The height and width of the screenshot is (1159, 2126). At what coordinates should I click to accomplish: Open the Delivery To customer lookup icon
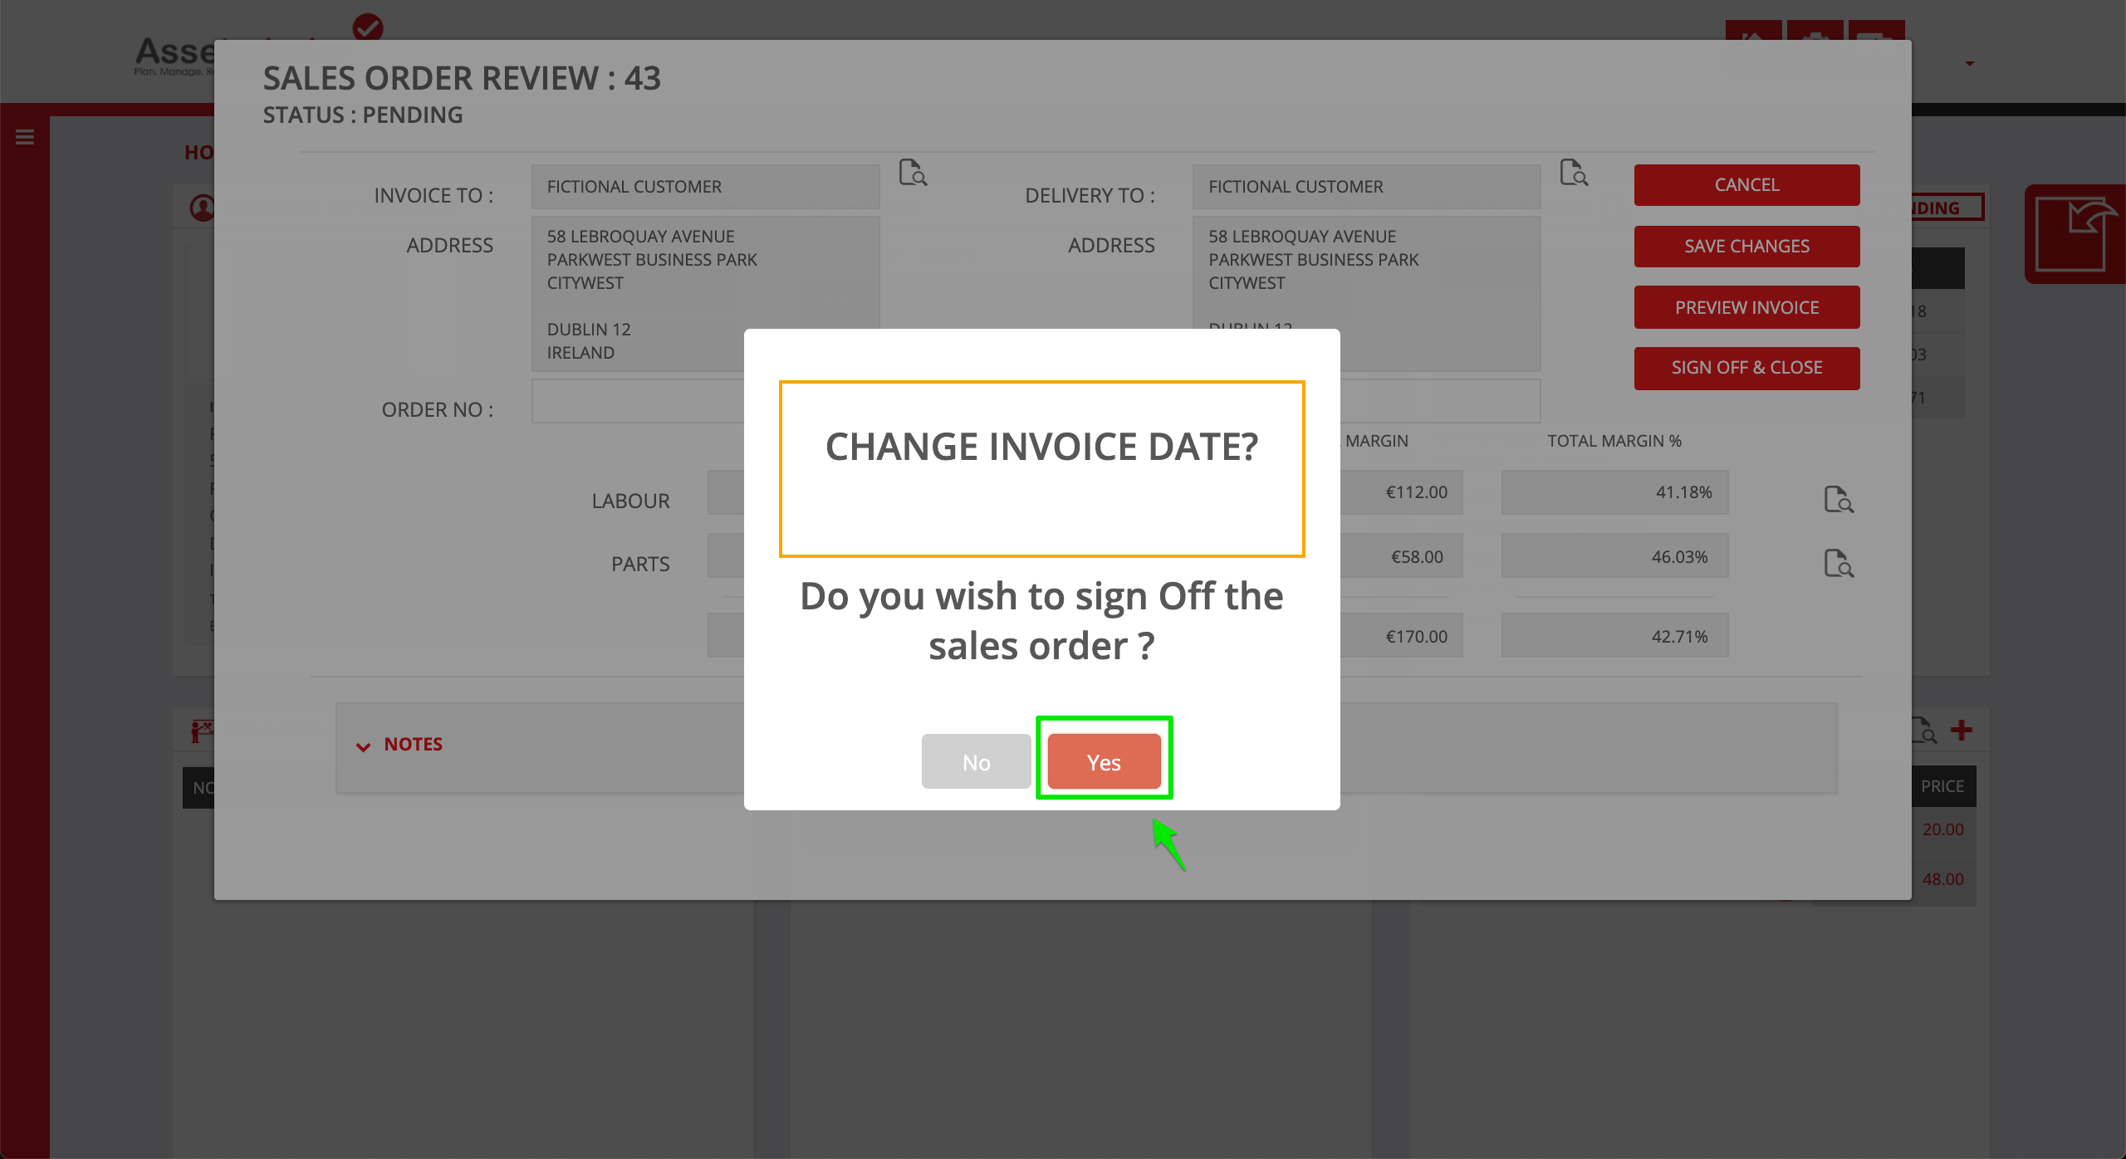(1574, 173)
